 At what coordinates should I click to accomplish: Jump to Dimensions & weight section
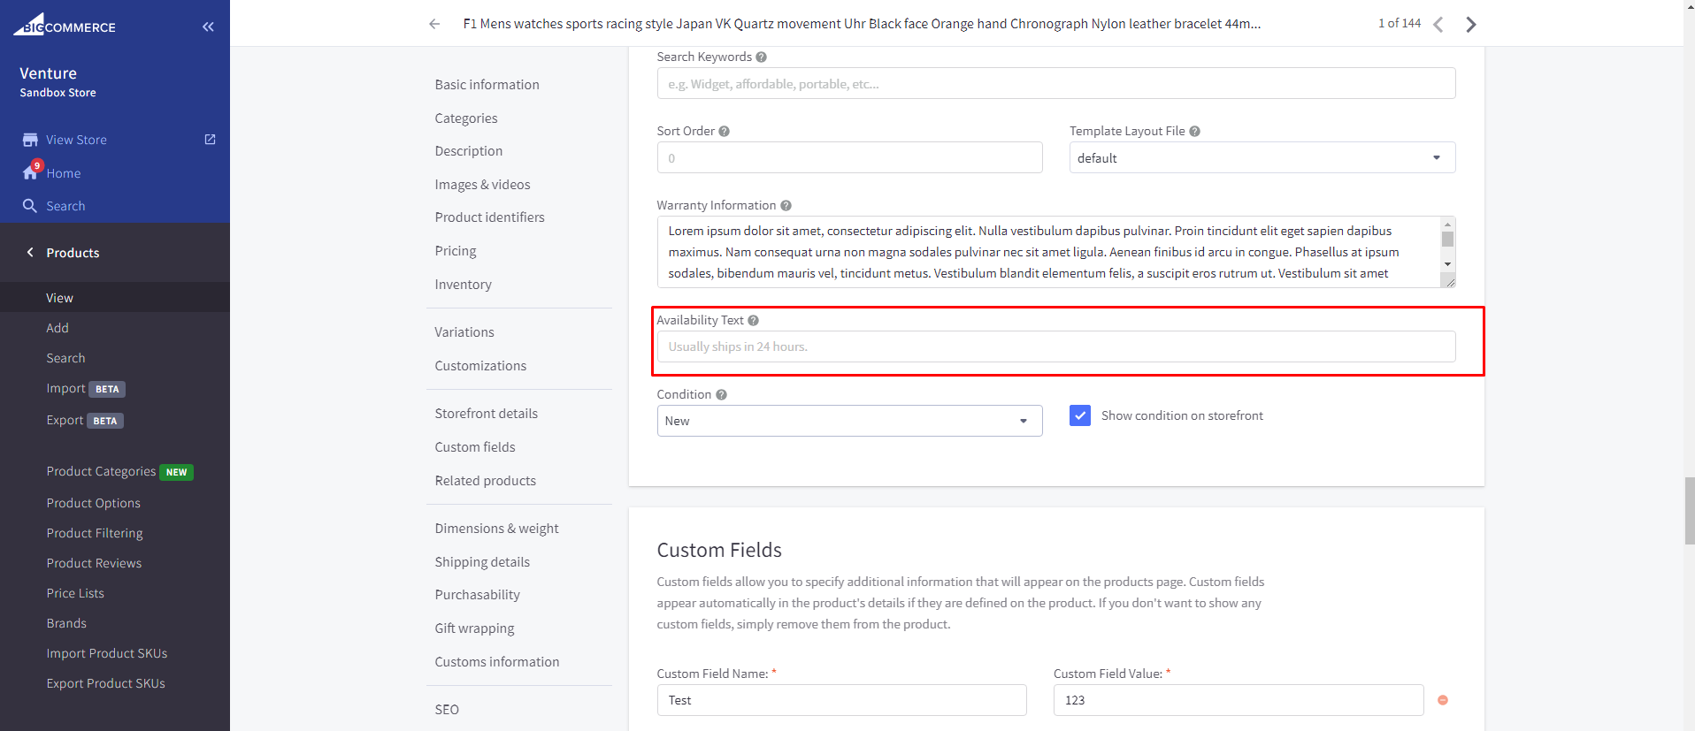(496, 529)
